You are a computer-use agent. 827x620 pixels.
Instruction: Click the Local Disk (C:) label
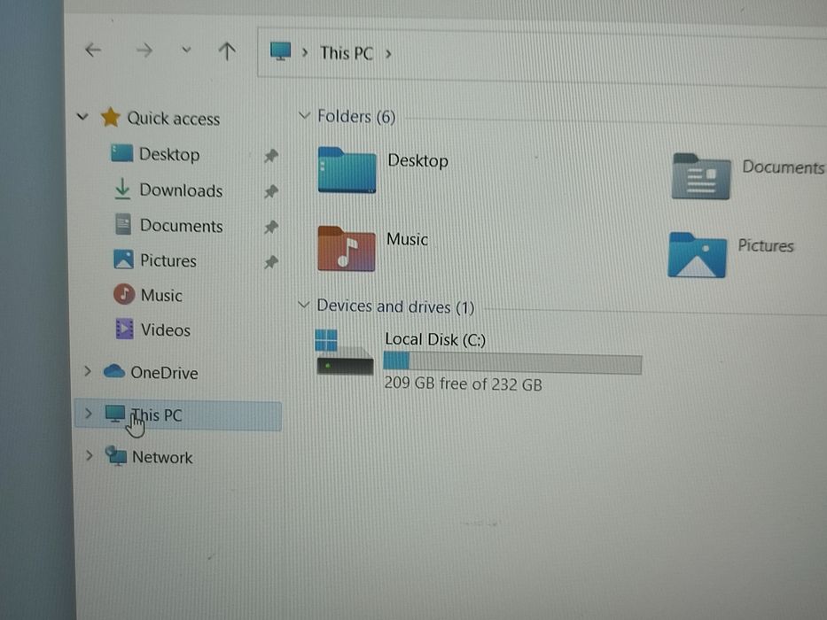tap(435, 339)
